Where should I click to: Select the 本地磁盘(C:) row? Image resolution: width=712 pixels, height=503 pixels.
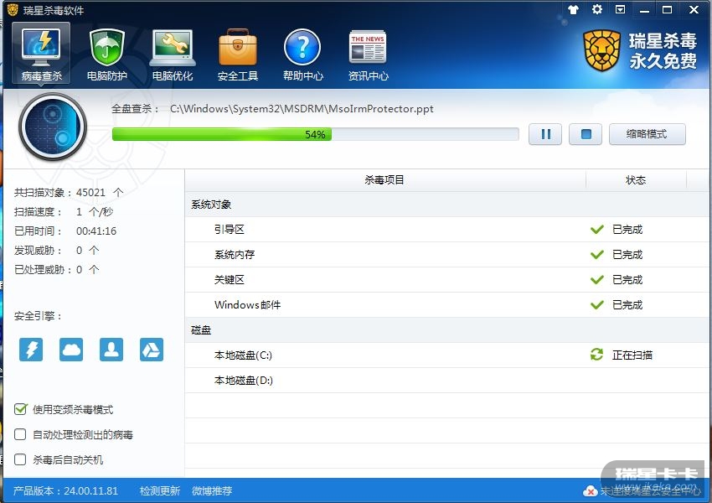446,355
